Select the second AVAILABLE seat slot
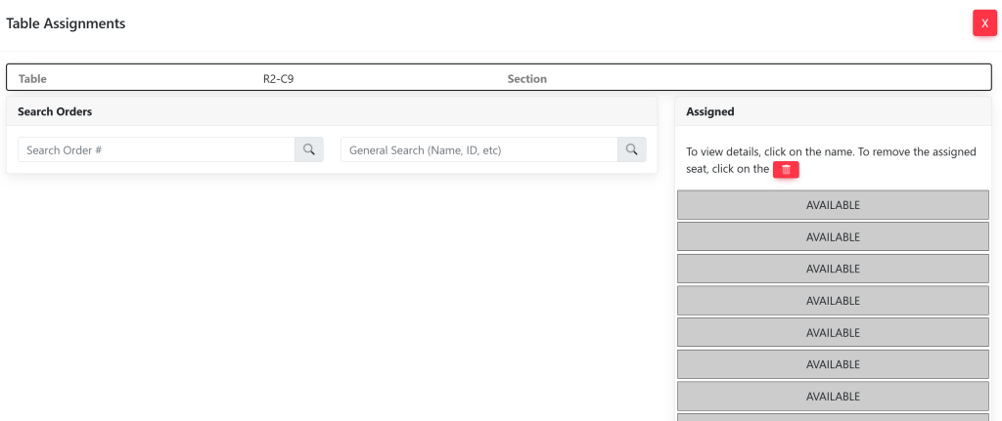 pos(833,237)
